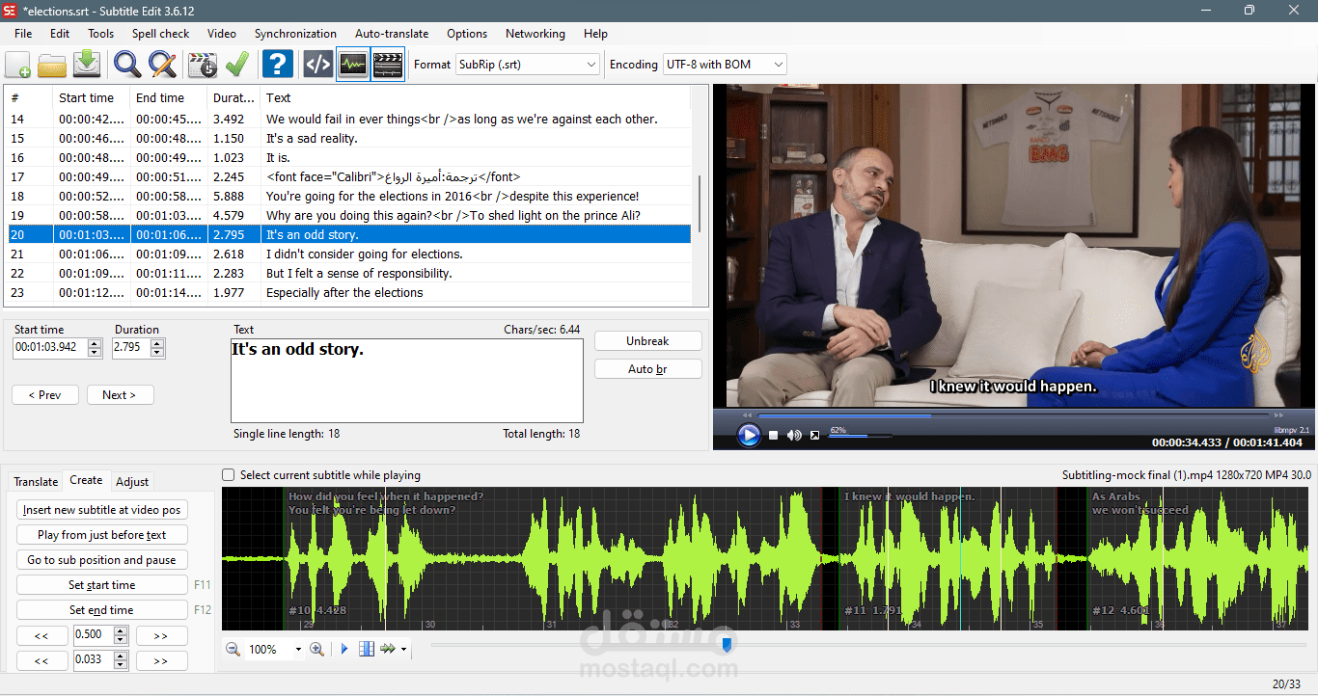Open the Format SubRip dropdown
Image resolution: width=1318 pixels, height=696 pixels.
click(x=528, y=65)
